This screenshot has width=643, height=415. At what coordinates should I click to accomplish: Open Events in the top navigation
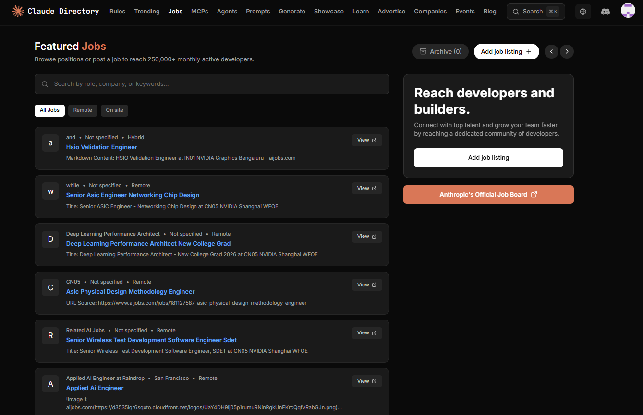coord(465,11)
